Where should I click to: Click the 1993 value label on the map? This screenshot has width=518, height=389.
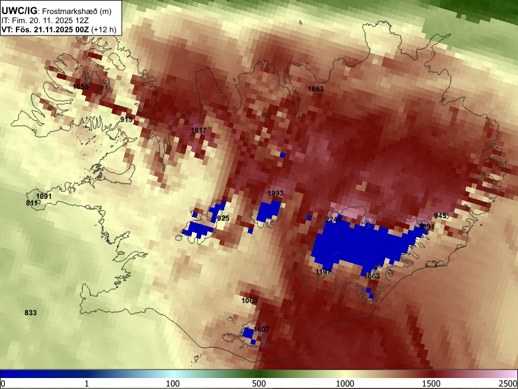[275, 193]
